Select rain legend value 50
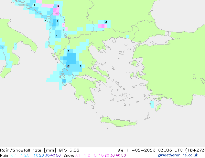Viewport: 205px width, 158px height. pos(58,155)
